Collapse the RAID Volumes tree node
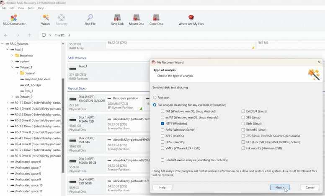 pyautogui.click(x=3, y=44)
